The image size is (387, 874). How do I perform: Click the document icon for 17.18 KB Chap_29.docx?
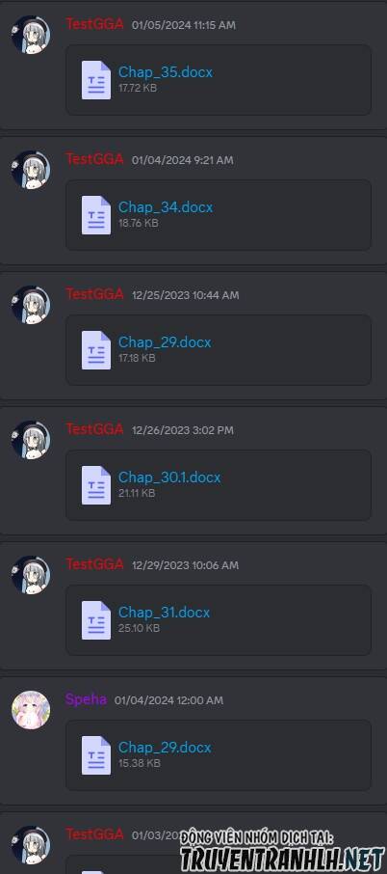(x=96, y=350)
